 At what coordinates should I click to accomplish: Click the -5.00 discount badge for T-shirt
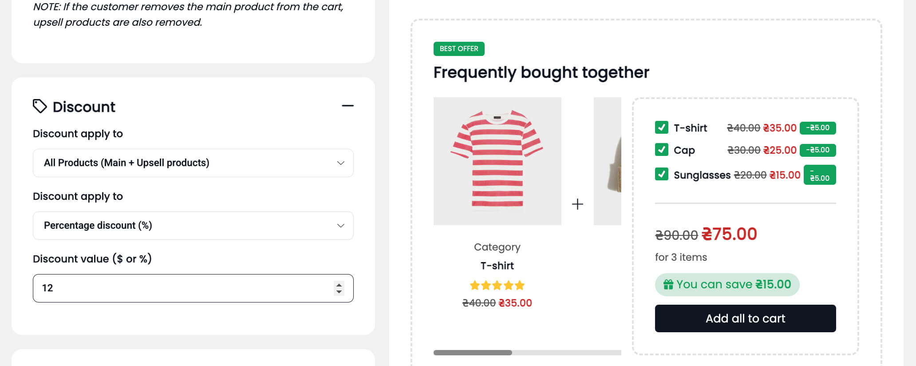pyautogui.click(x=817, y=128)
